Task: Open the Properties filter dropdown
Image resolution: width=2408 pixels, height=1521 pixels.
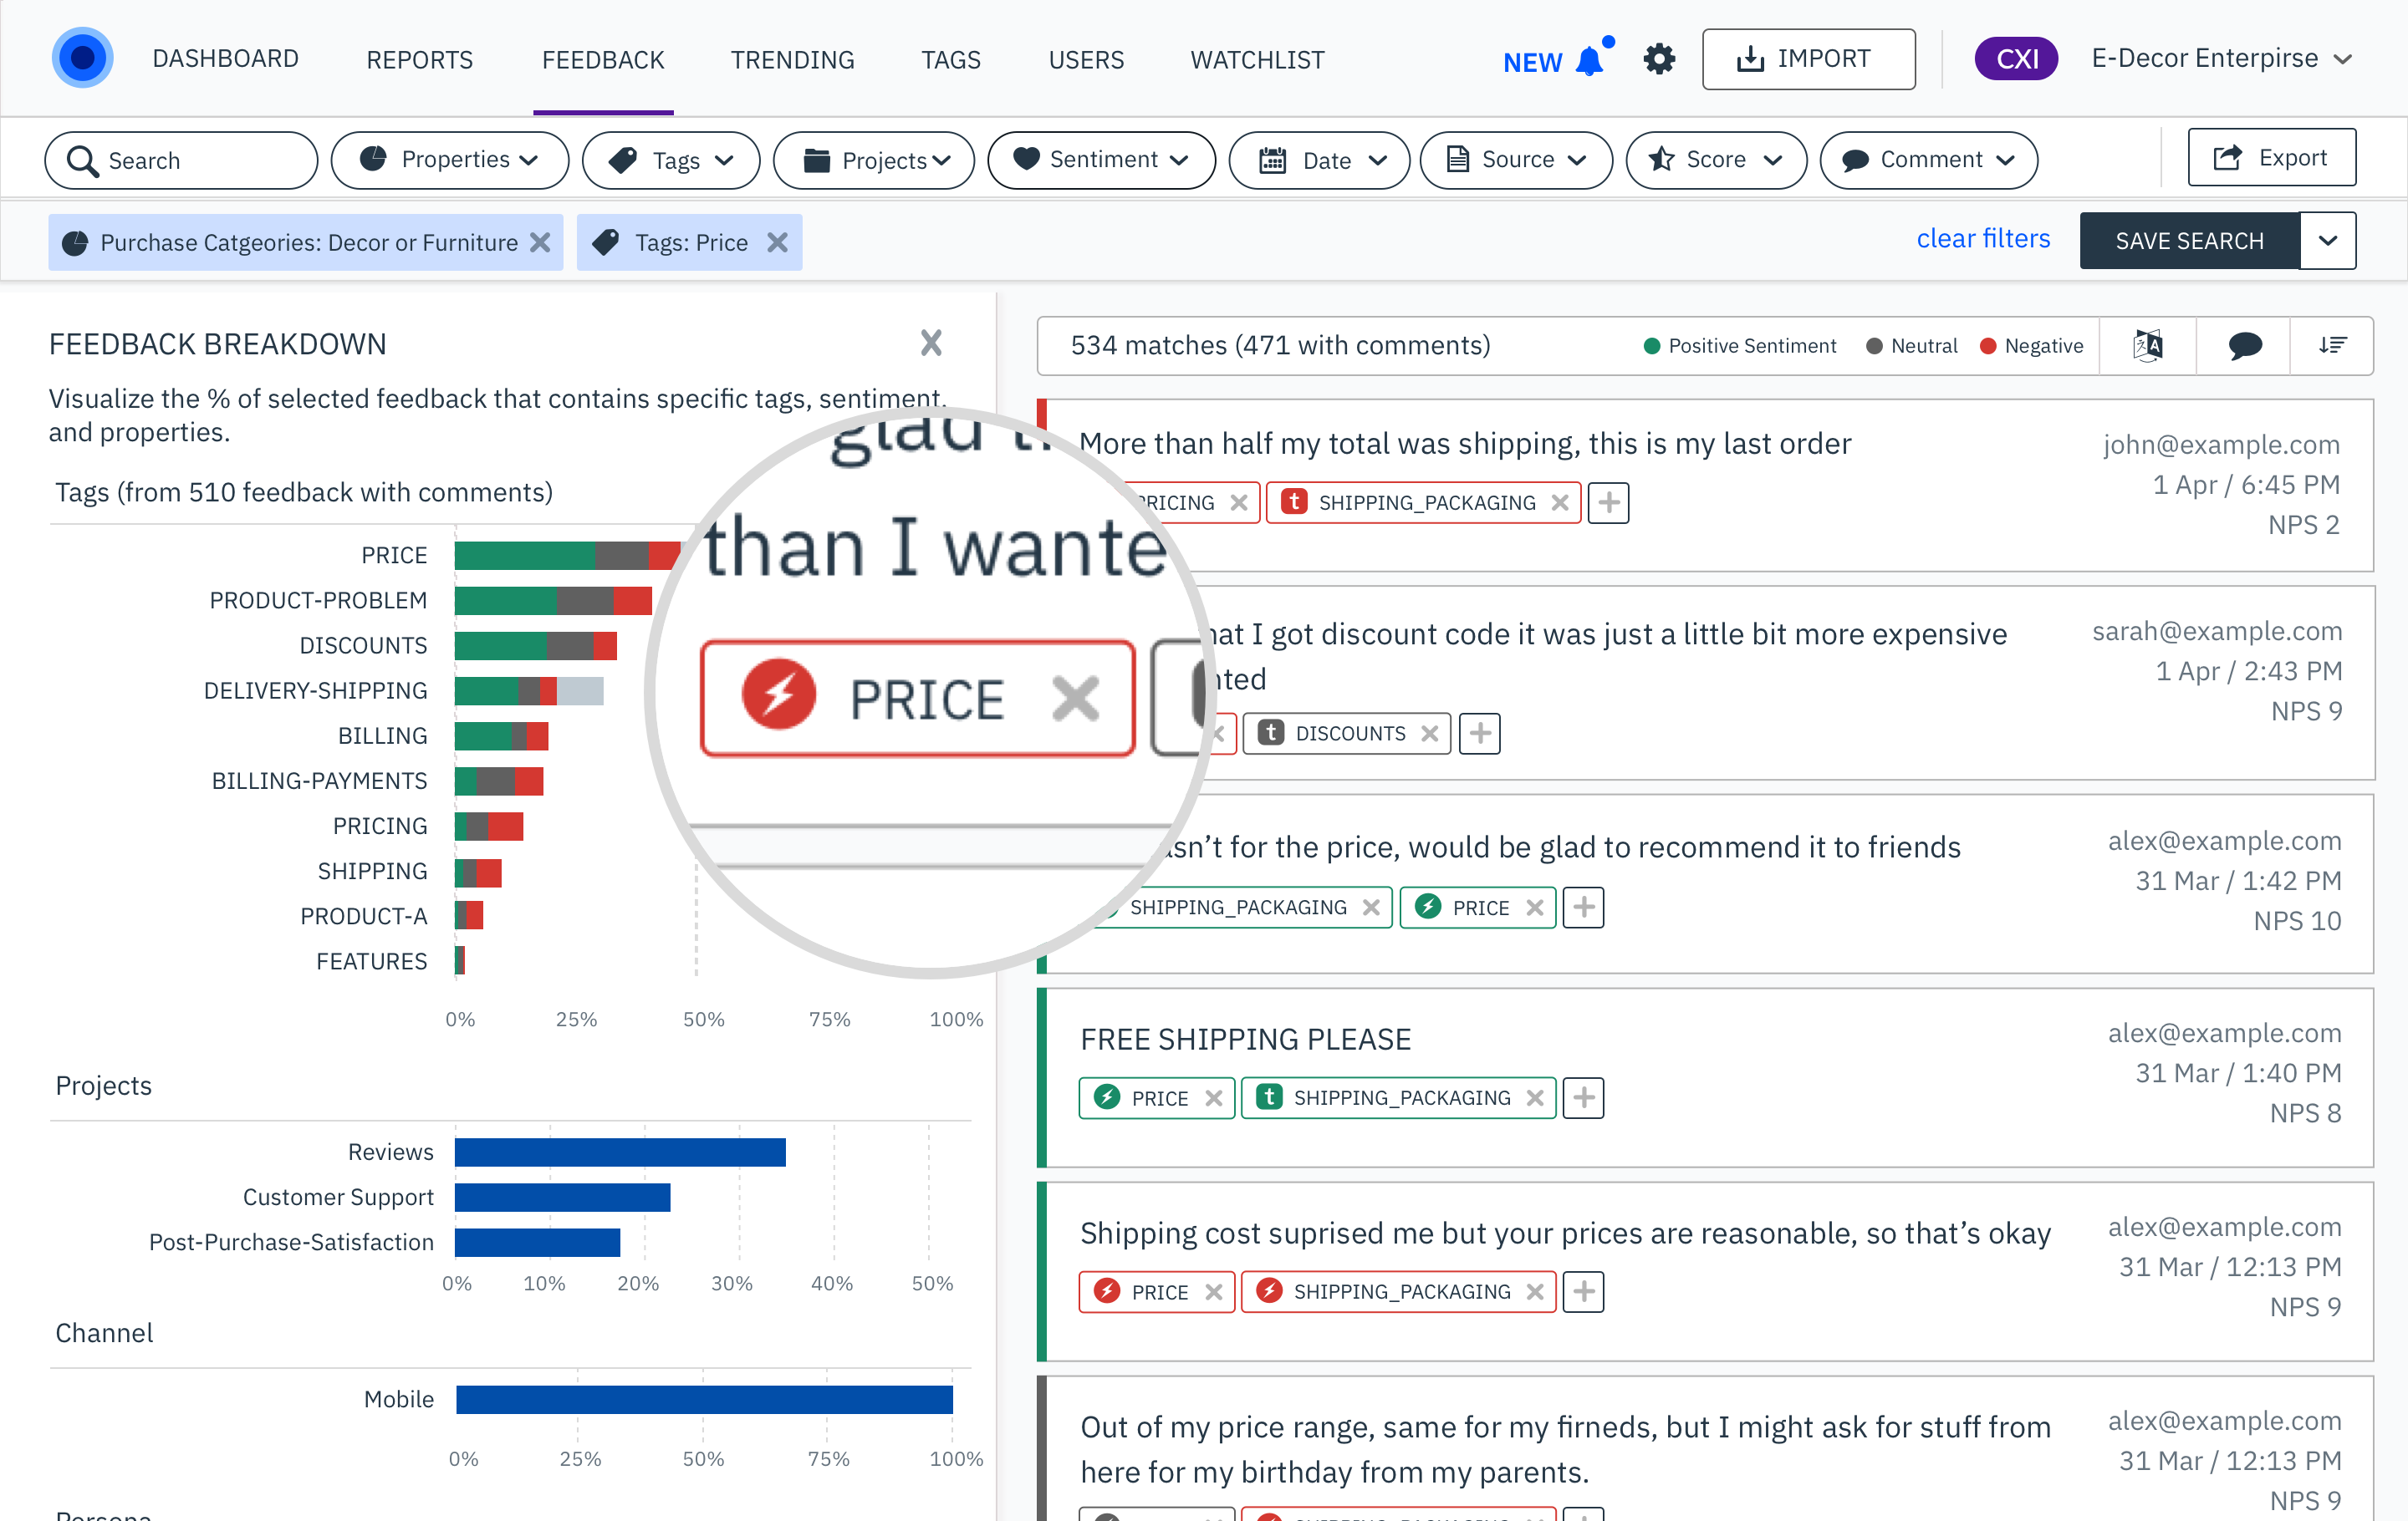Action: click(449, 160)
